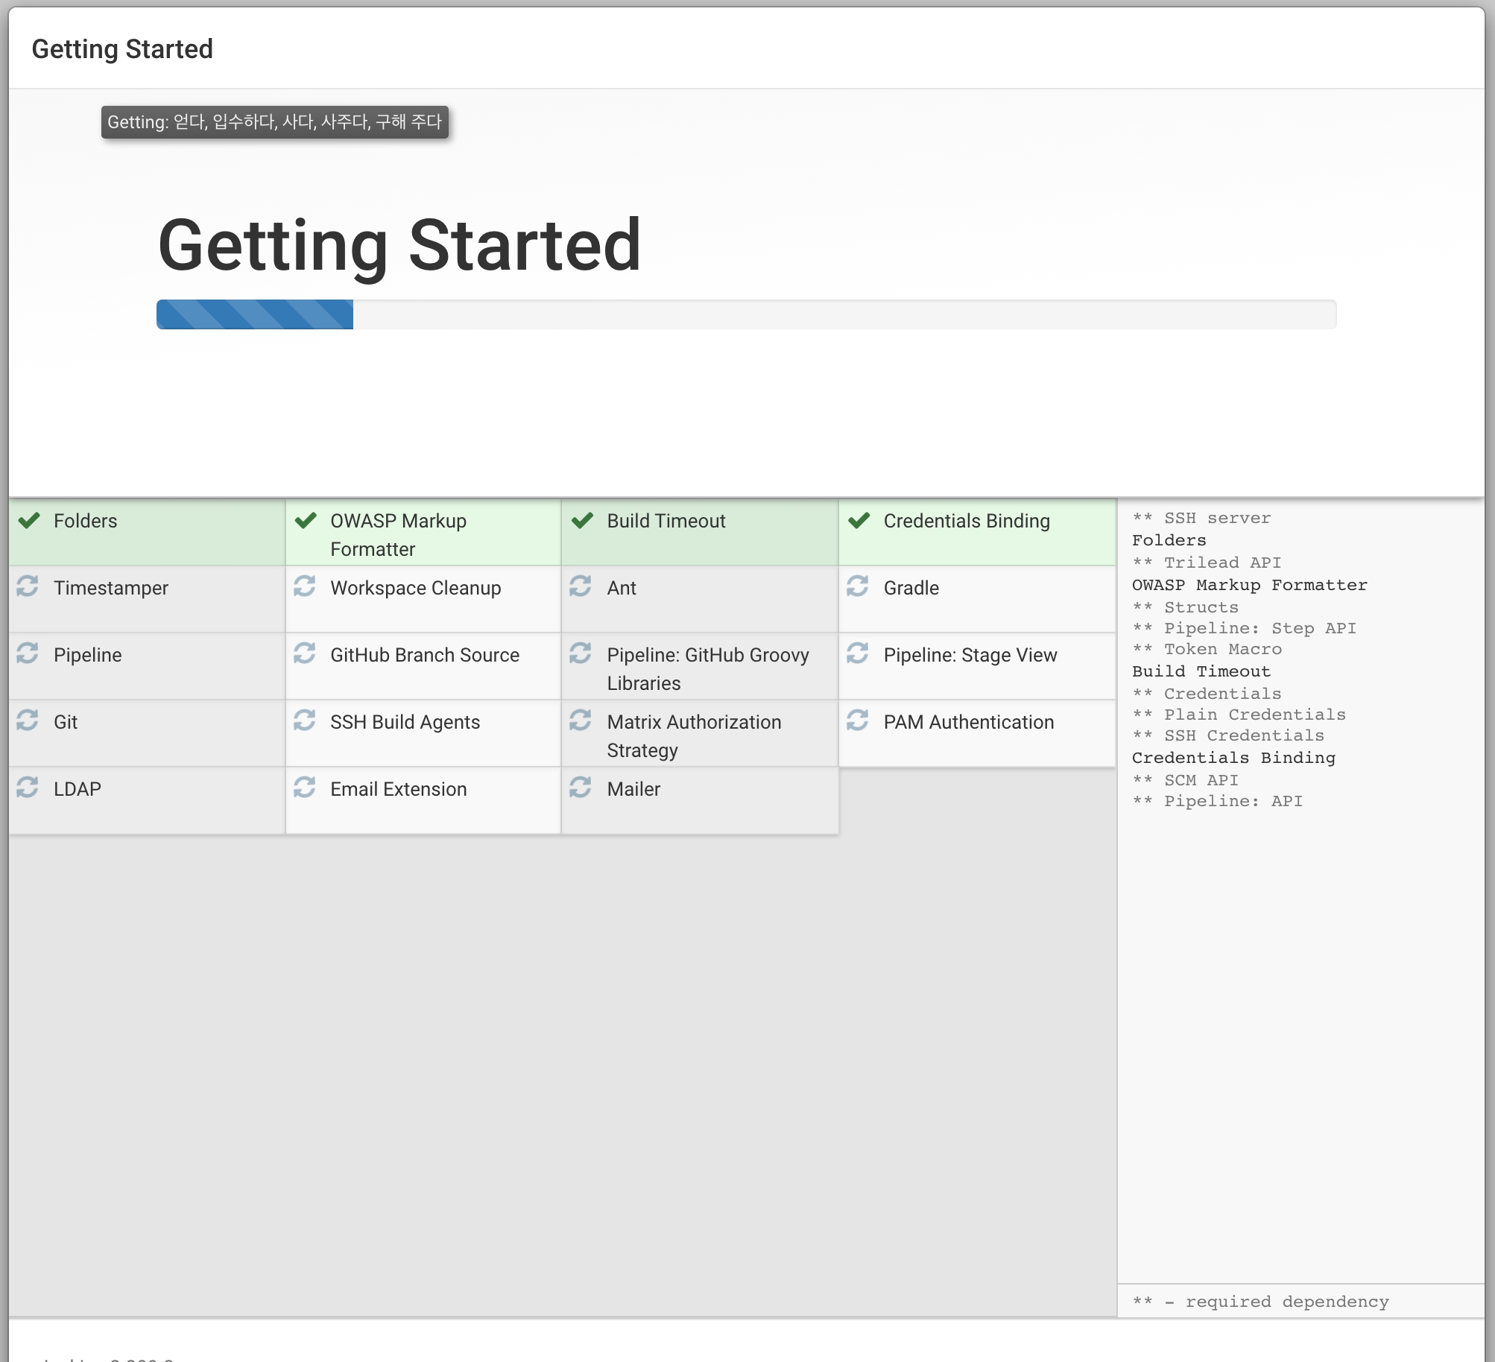Click the Email Extension plugin cell
The image size is (1495, 1362).
(398, 789)
